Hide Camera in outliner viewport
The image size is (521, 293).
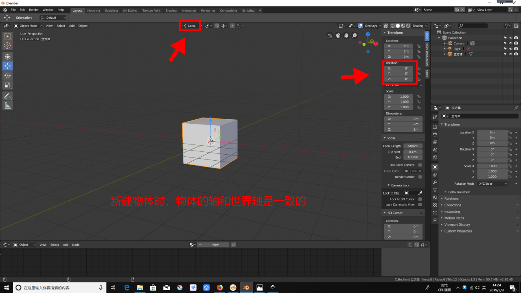coord(510,43)
